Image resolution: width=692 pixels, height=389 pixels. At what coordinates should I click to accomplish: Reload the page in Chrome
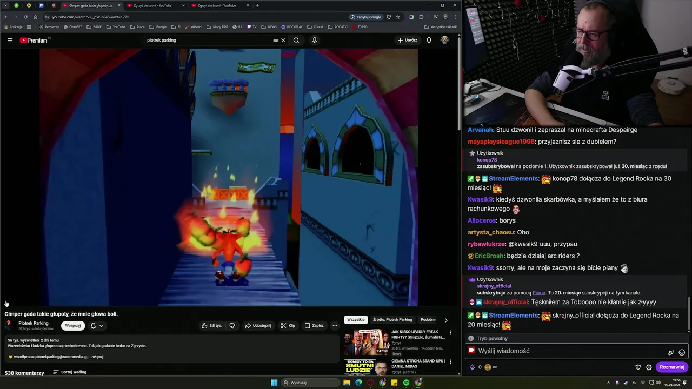25,17
